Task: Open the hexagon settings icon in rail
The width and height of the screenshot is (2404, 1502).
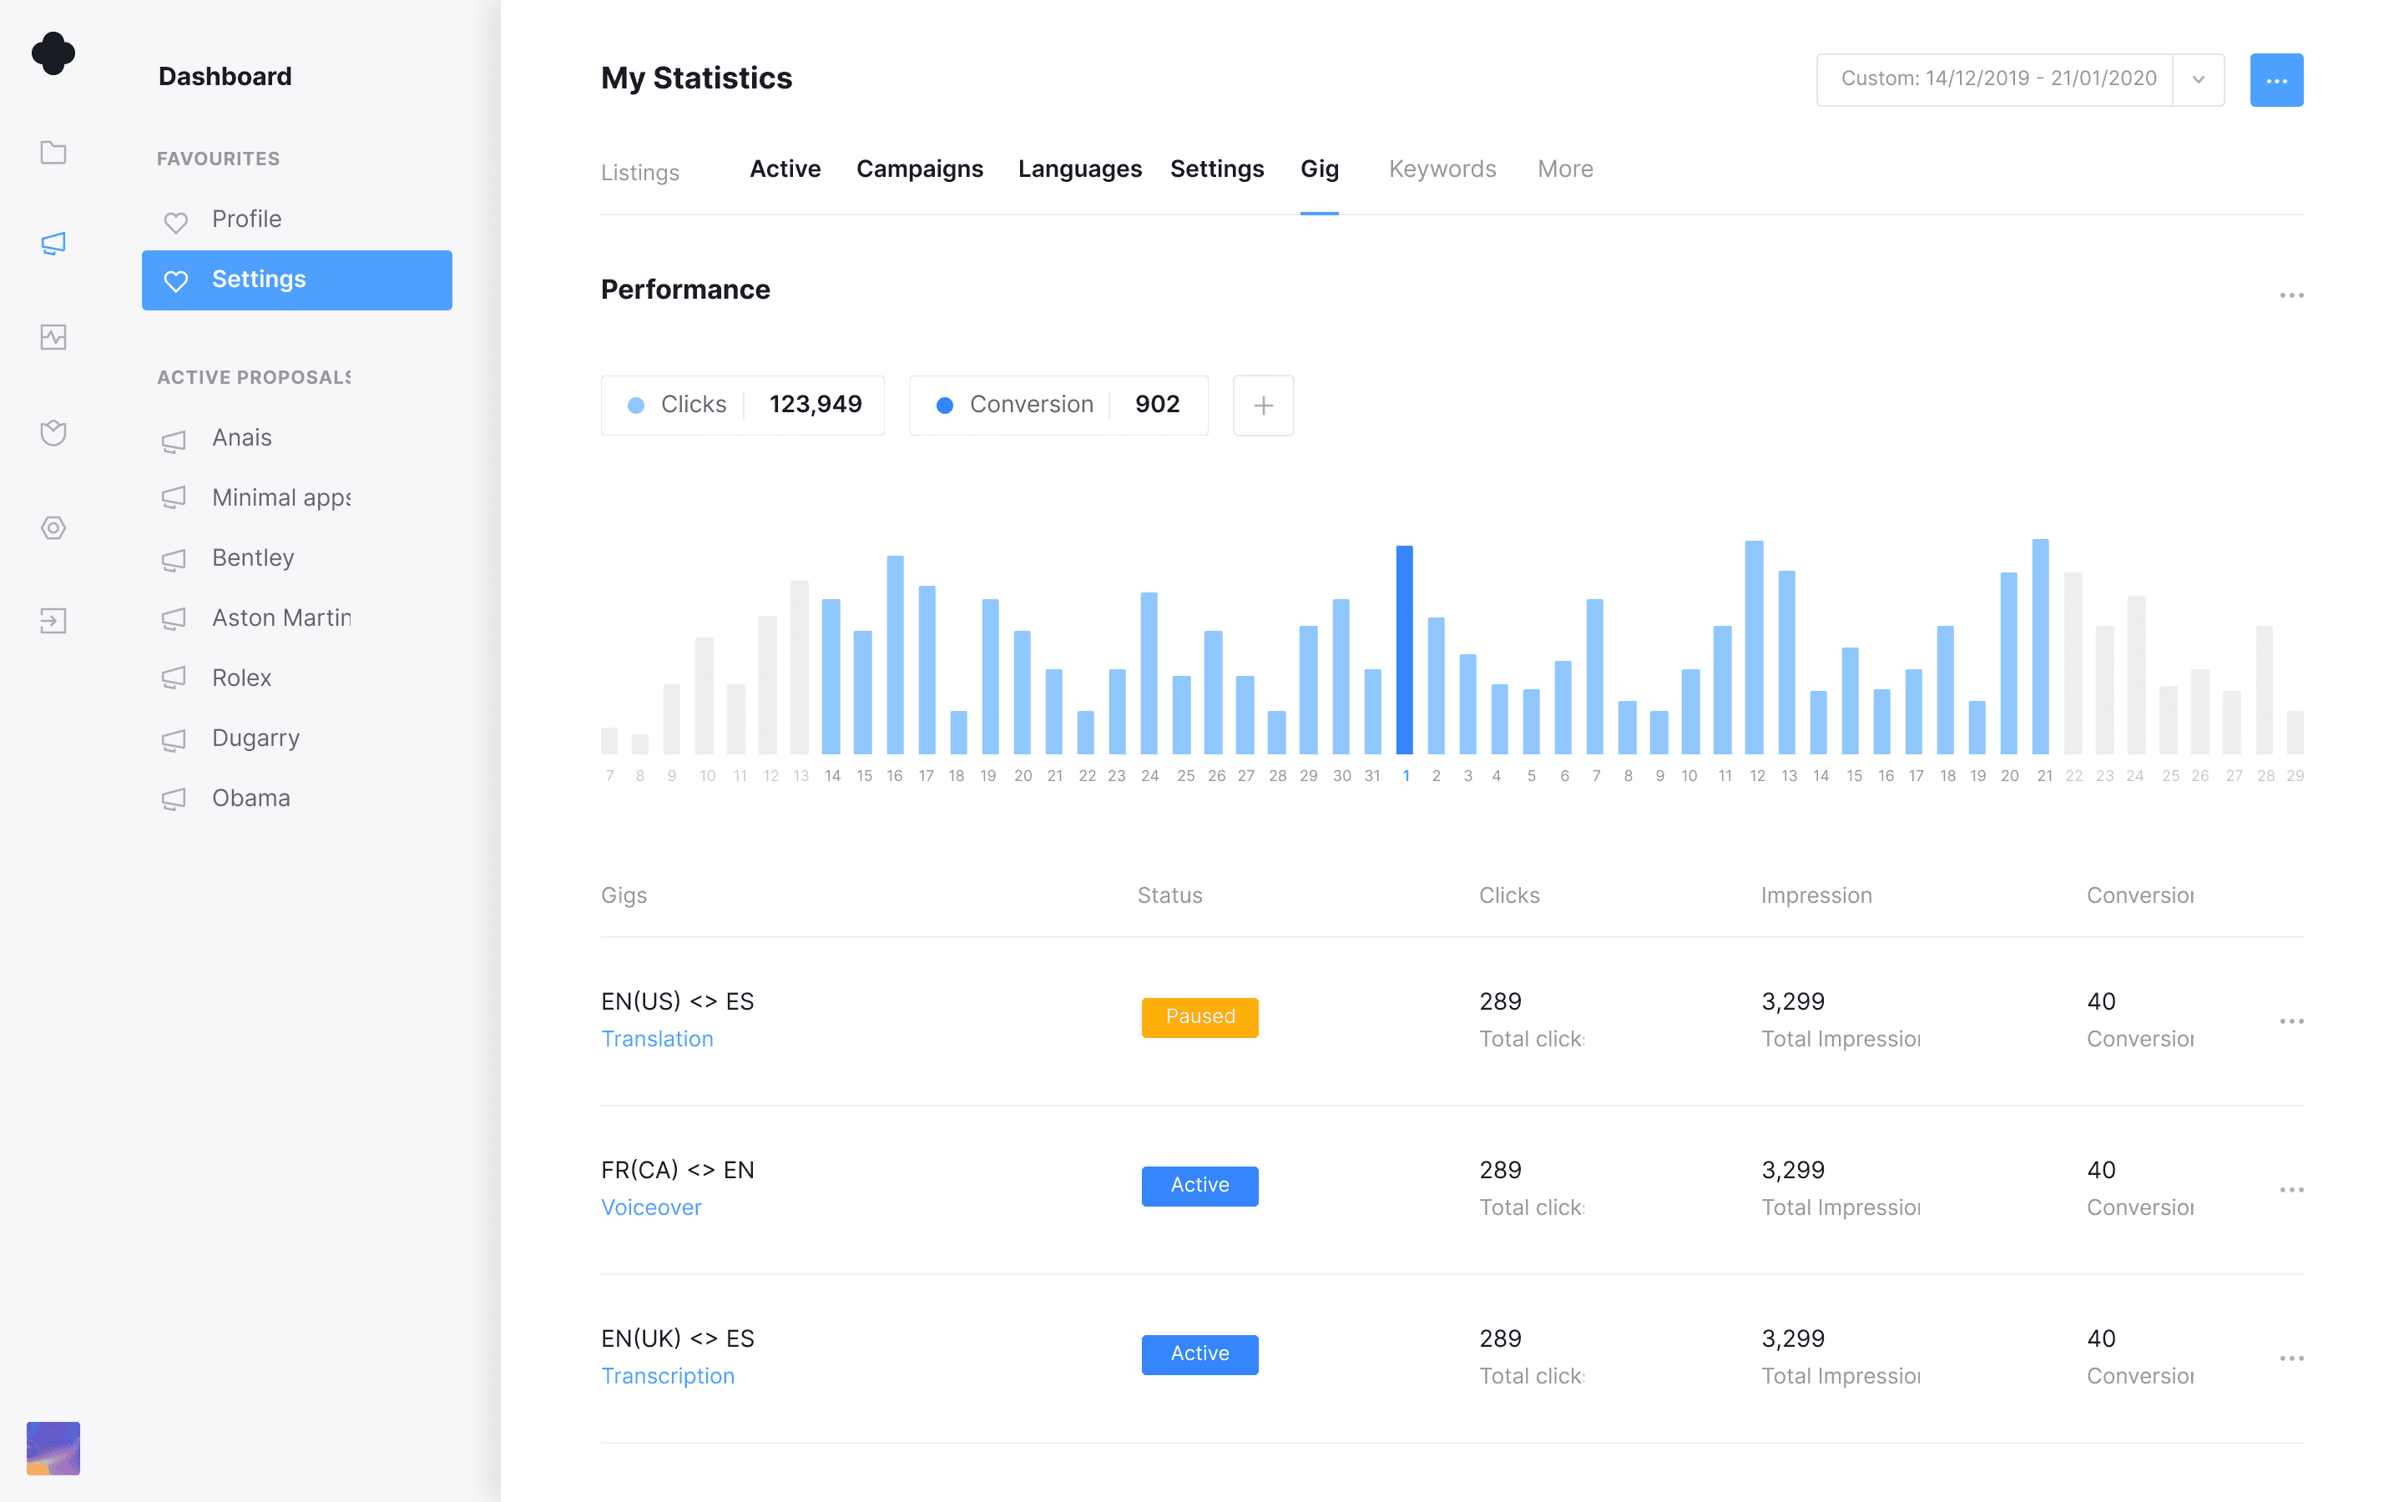Action: tap(53, 527)
